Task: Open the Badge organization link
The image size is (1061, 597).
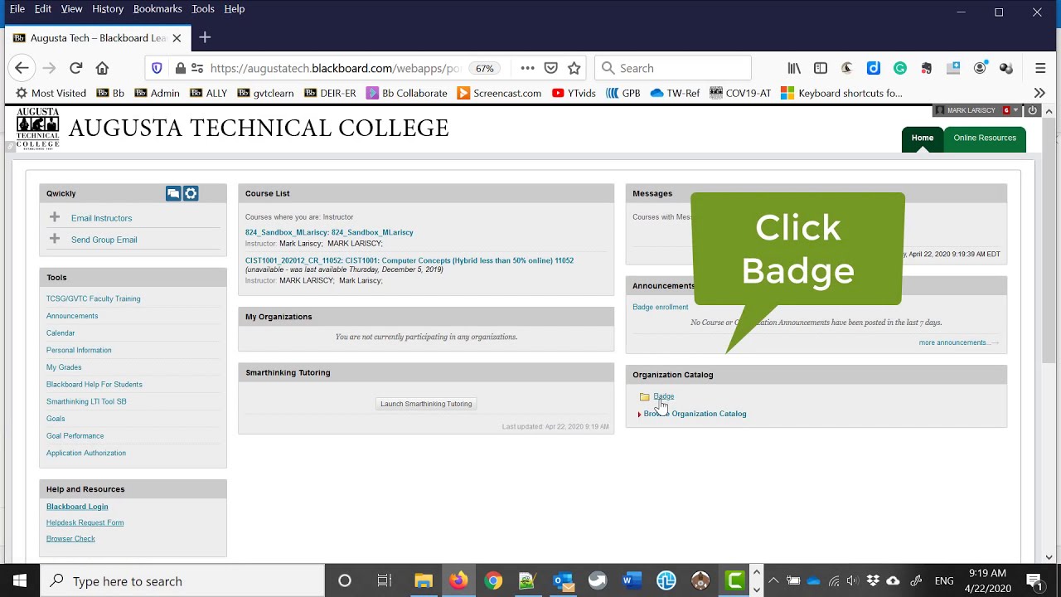Action: (663, 396)
